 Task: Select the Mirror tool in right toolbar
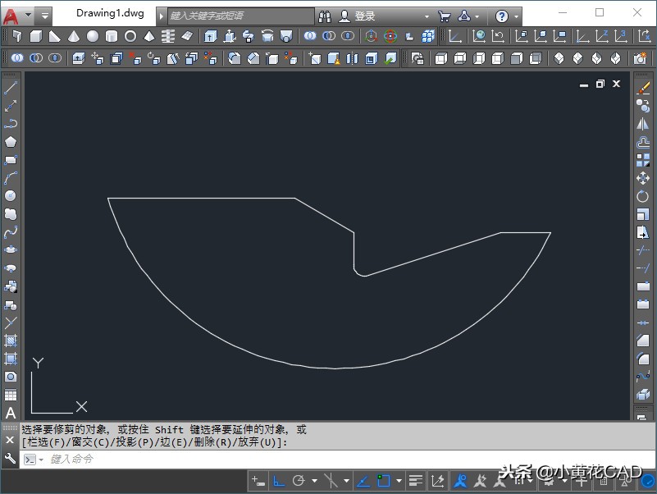point(643,124)
